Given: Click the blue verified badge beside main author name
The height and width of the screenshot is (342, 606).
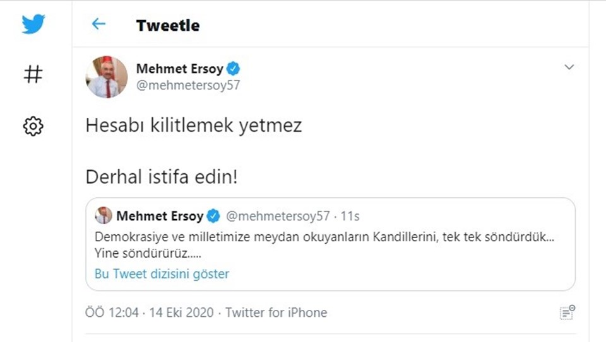Looking at the screenshot, I should 233,69.
